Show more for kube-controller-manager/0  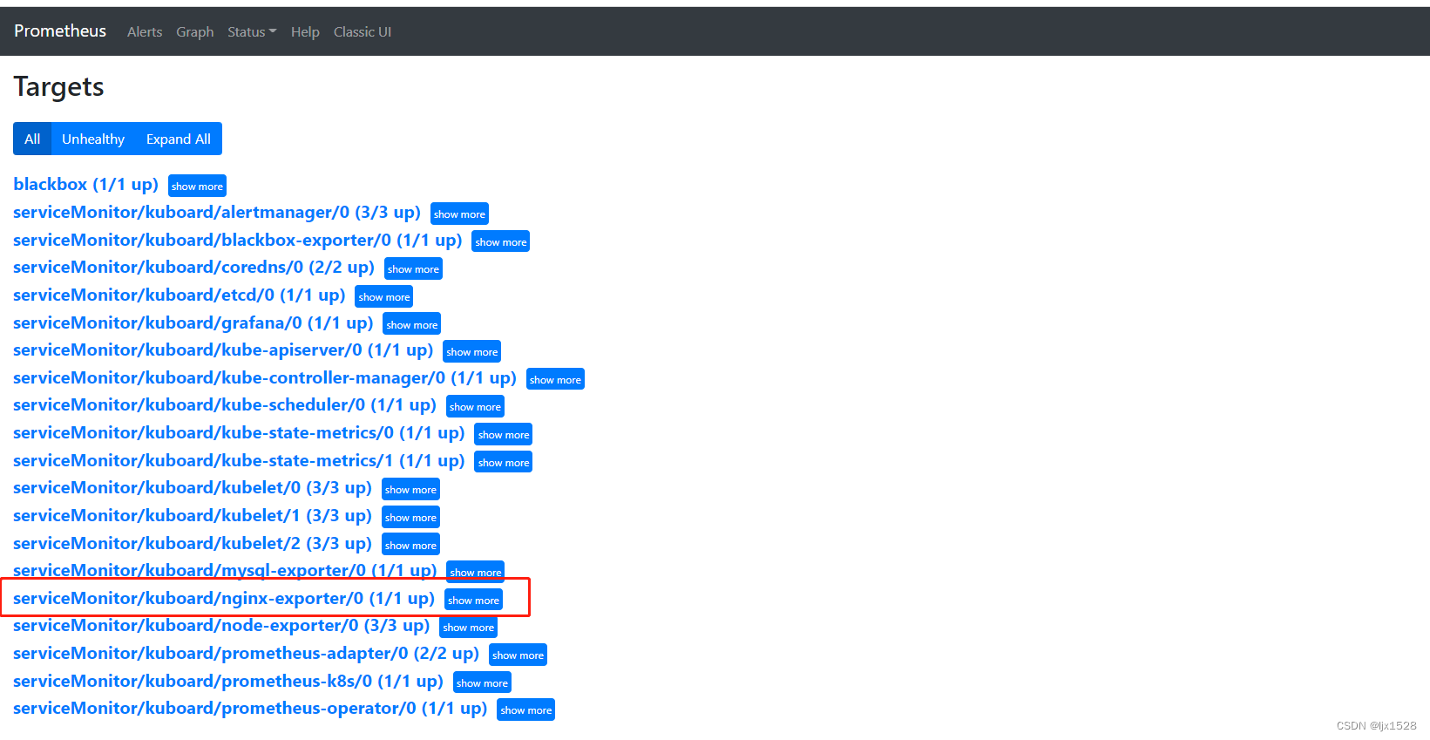pos(555,379)
